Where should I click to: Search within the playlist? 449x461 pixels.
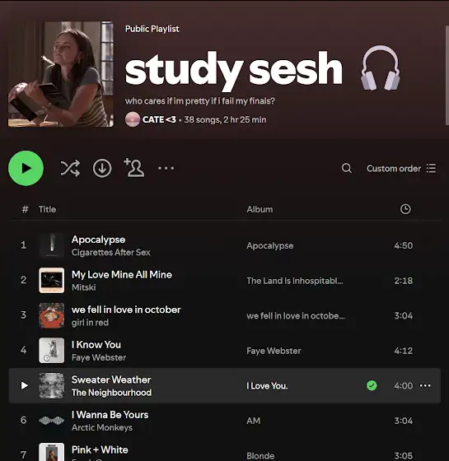[x=347, y=168]
